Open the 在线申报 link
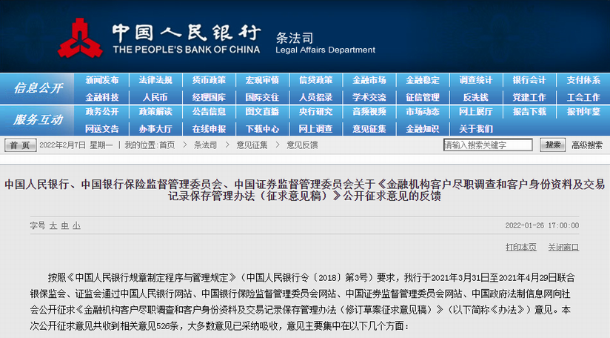610x338 pixels. click(209, 129)
